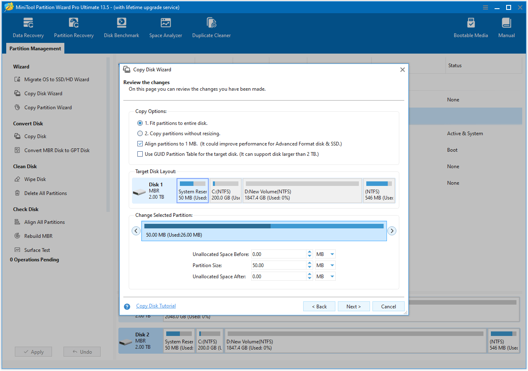Open the Manual

(x=506, y=27)
